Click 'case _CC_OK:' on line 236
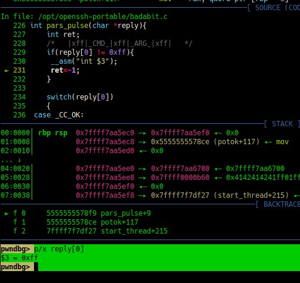The width and height of the screenshot is (300, 283). pos(59,115)
